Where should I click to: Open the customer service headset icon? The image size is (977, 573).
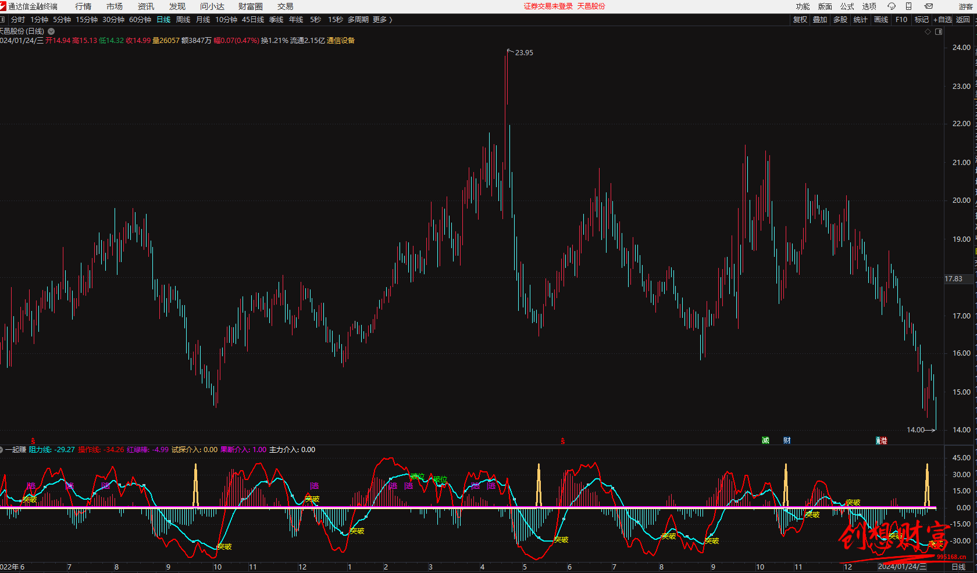(x=892, y=6)
